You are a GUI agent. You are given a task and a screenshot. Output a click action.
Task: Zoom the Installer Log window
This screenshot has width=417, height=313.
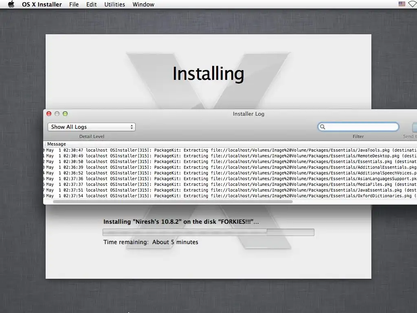[x=65, y=114]
